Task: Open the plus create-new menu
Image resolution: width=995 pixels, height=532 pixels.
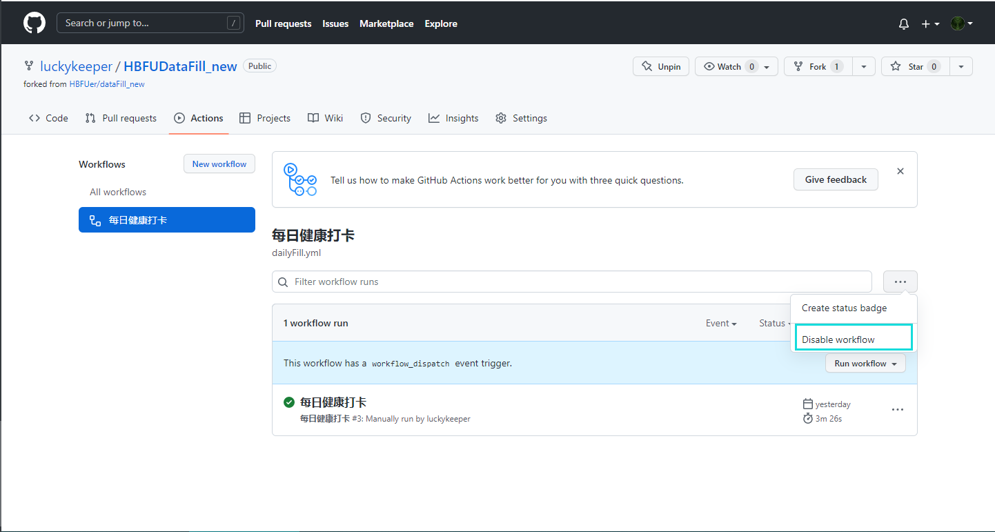Action: click(930, 23)
